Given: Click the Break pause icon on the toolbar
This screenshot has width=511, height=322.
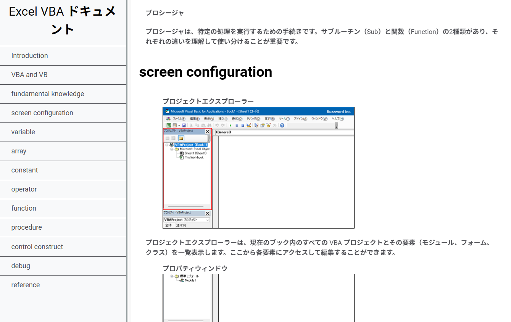Looking at the screenshot, I should click(x=237, y=126).
